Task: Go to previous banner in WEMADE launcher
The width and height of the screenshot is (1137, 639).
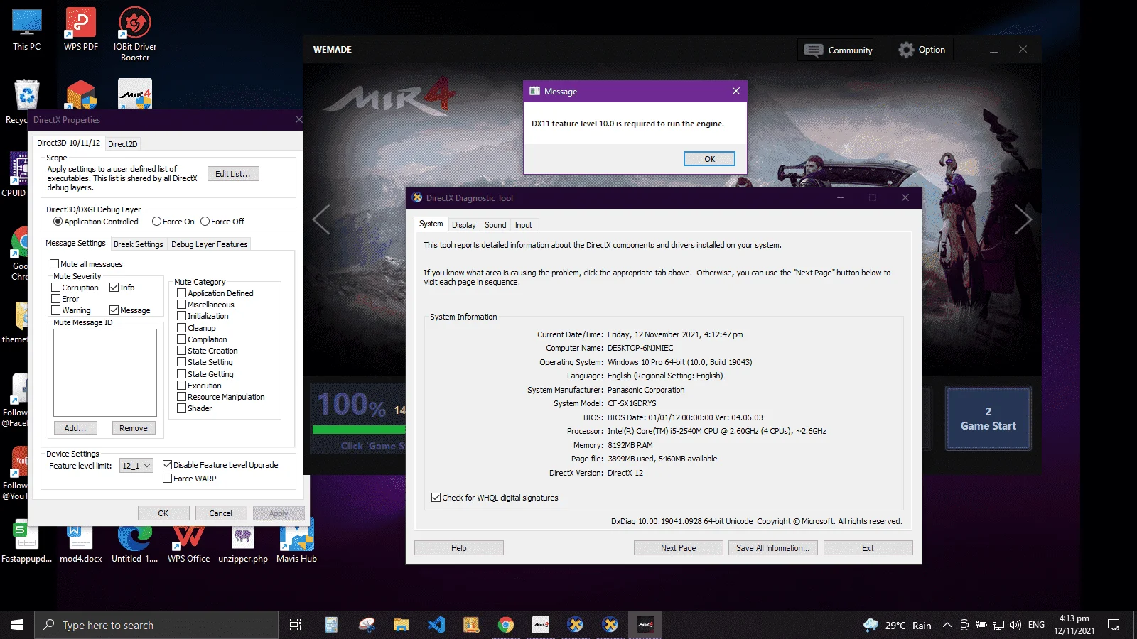Action: (x=321, y=219)
